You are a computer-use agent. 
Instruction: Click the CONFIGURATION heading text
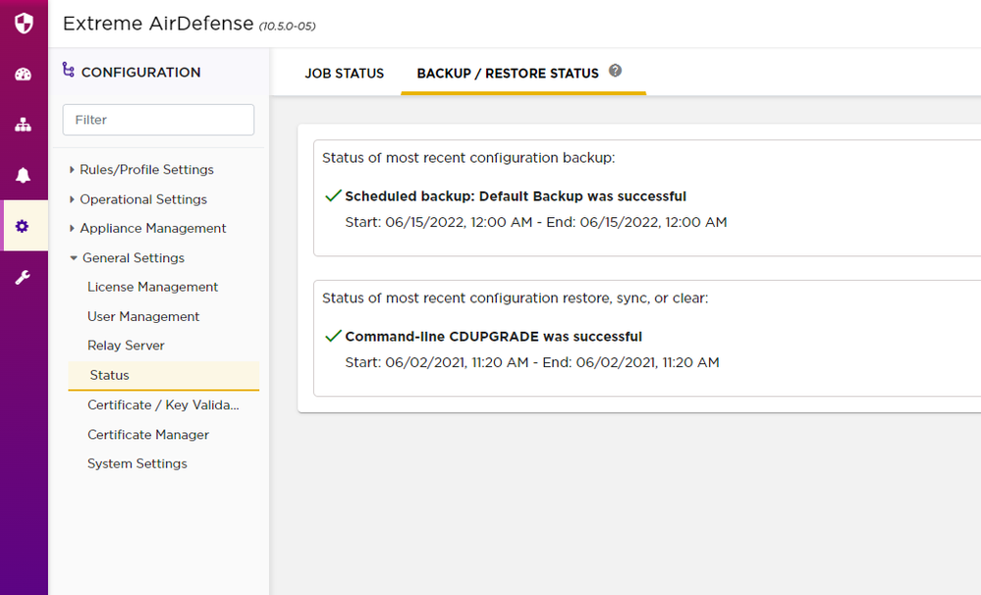click(x=140, y=73)
